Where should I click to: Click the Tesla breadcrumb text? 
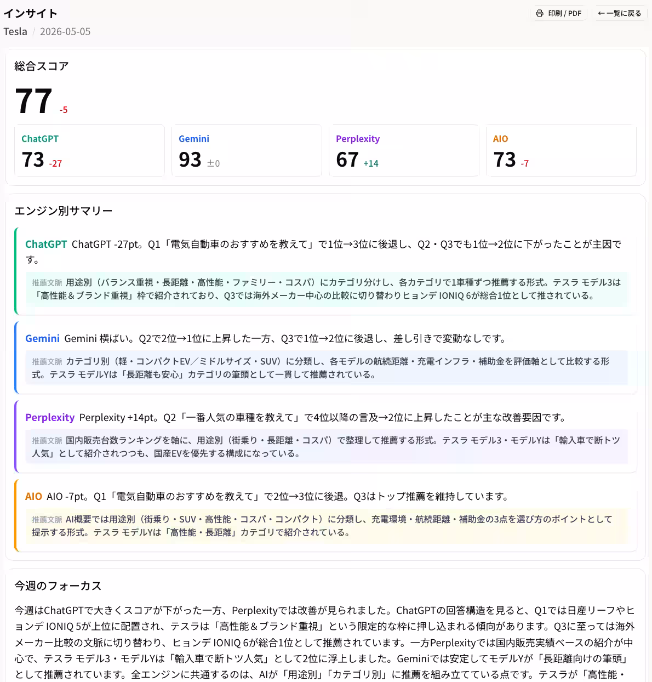(x=15, y=31)
